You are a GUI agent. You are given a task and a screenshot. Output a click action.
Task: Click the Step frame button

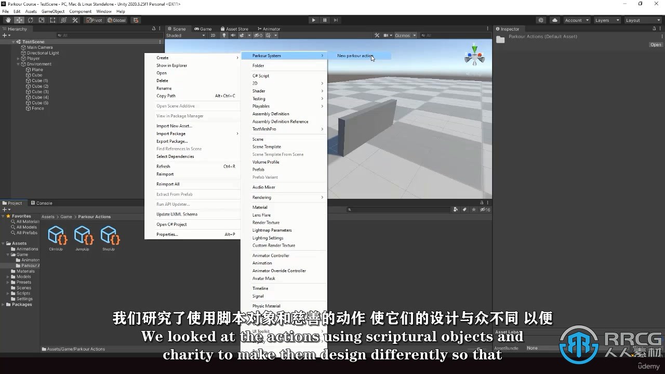tap(336, 20)
